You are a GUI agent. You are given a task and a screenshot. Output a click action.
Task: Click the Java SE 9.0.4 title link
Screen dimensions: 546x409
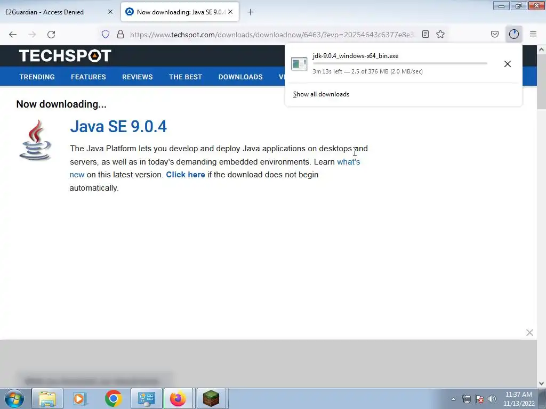118,126
